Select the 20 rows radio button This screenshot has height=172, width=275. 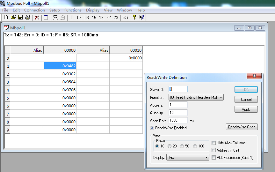pyautogui.click(x=170, y=146)
